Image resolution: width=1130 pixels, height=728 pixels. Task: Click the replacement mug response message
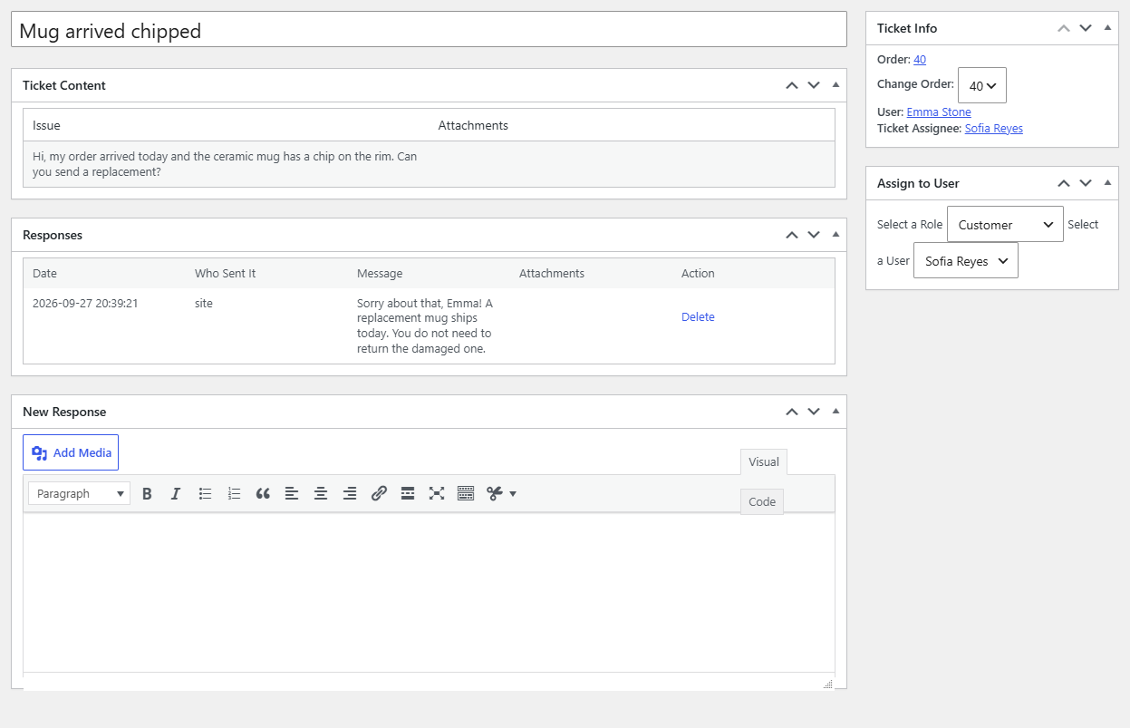425,325
